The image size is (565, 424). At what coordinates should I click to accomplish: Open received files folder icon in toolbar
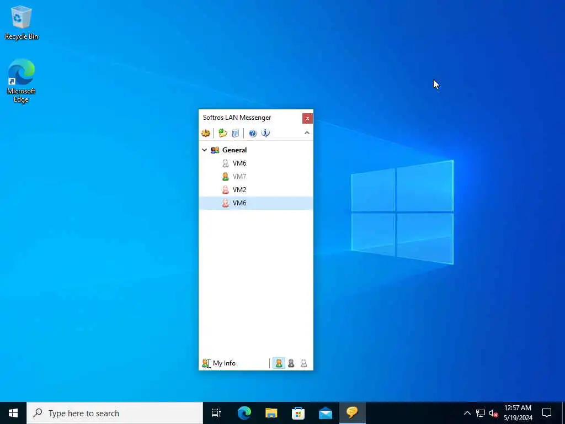[x=223, y=133]
